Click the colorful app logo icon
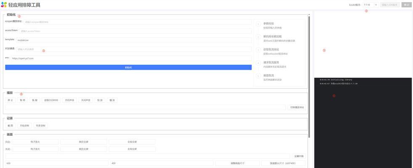Screen dimensions: 413x168 (4, 5)
